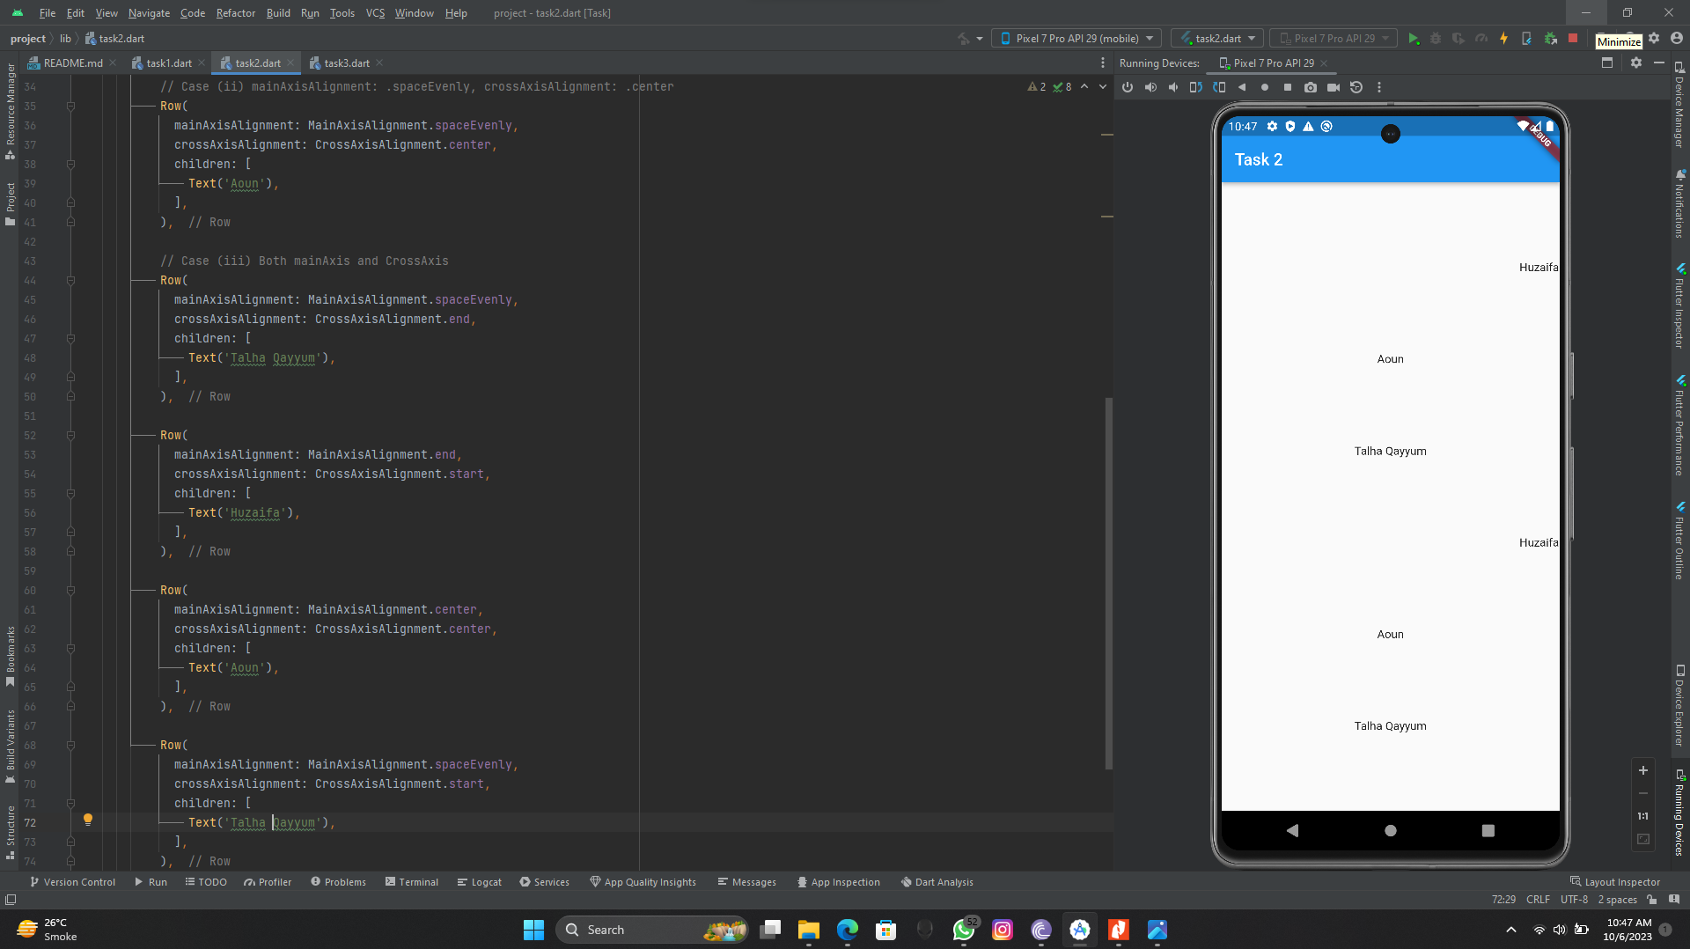The image size is (1690, 949).
Task: Open emulator toolbar three-dot more menu
Action: click(1379, 87)
